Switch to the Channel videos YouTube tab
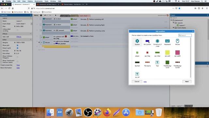209x118 pixels. point(72,4)
